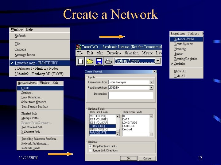Choose Network Bands... menu entry
The image size is (221, 165).
point(40,148)
